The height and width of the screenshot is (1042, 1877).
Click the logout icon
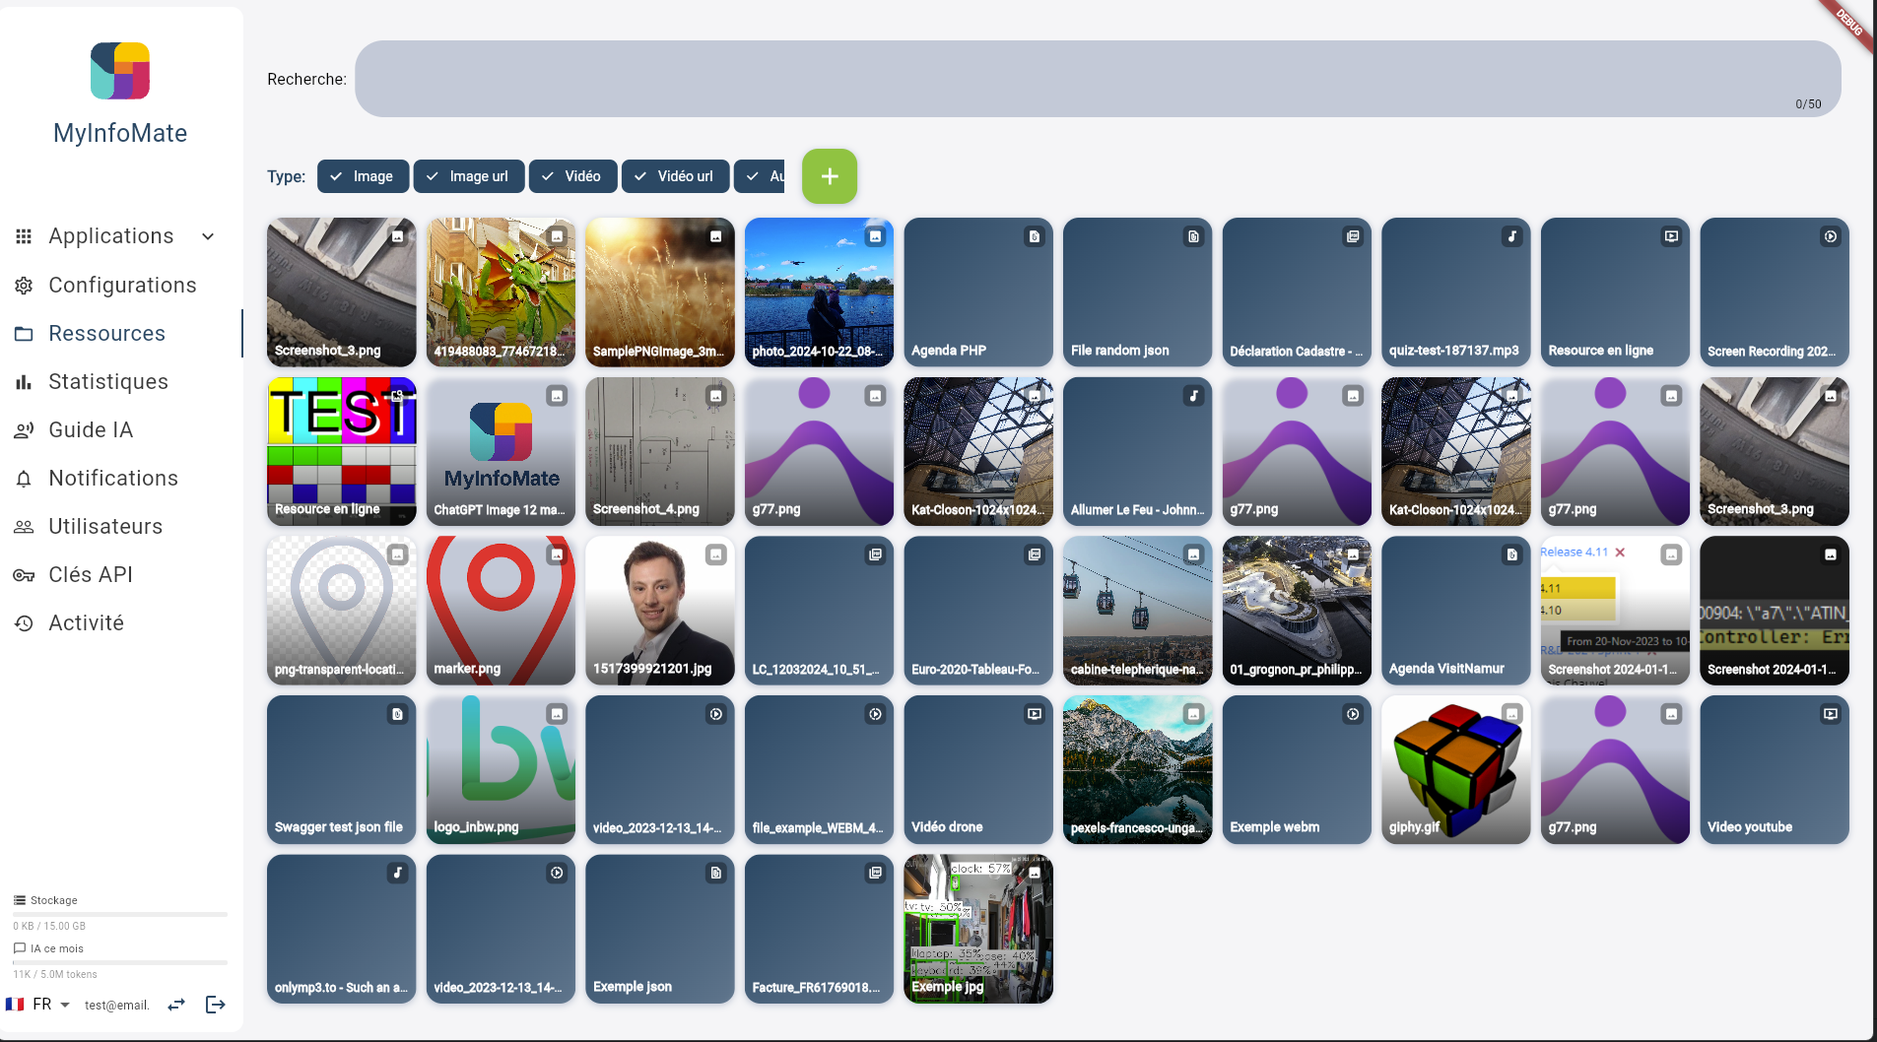click(x=215, y=1005)
